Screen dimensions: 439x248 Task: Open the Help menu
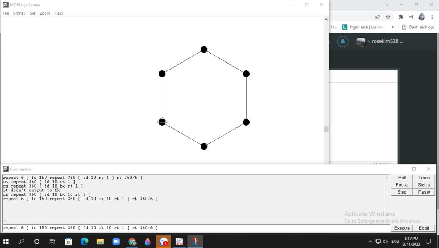pos(58,13)
